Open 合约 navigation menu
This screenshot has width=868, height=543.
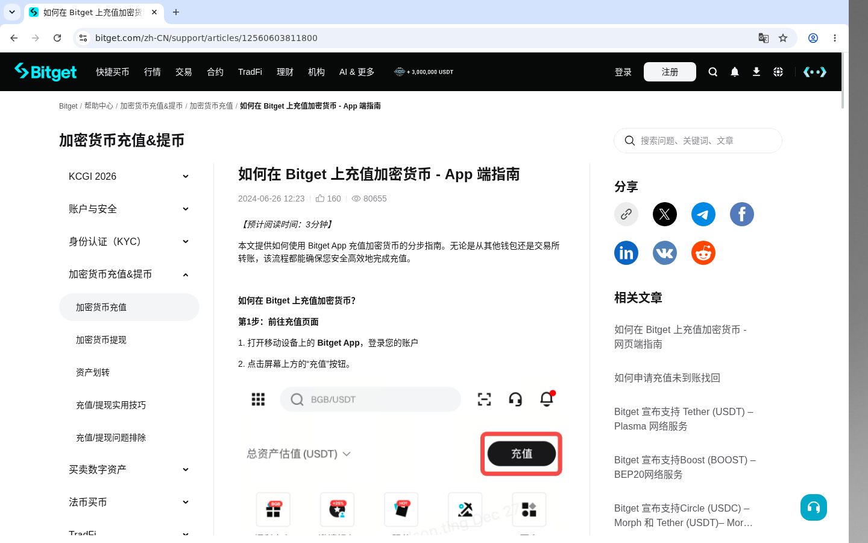215,72
